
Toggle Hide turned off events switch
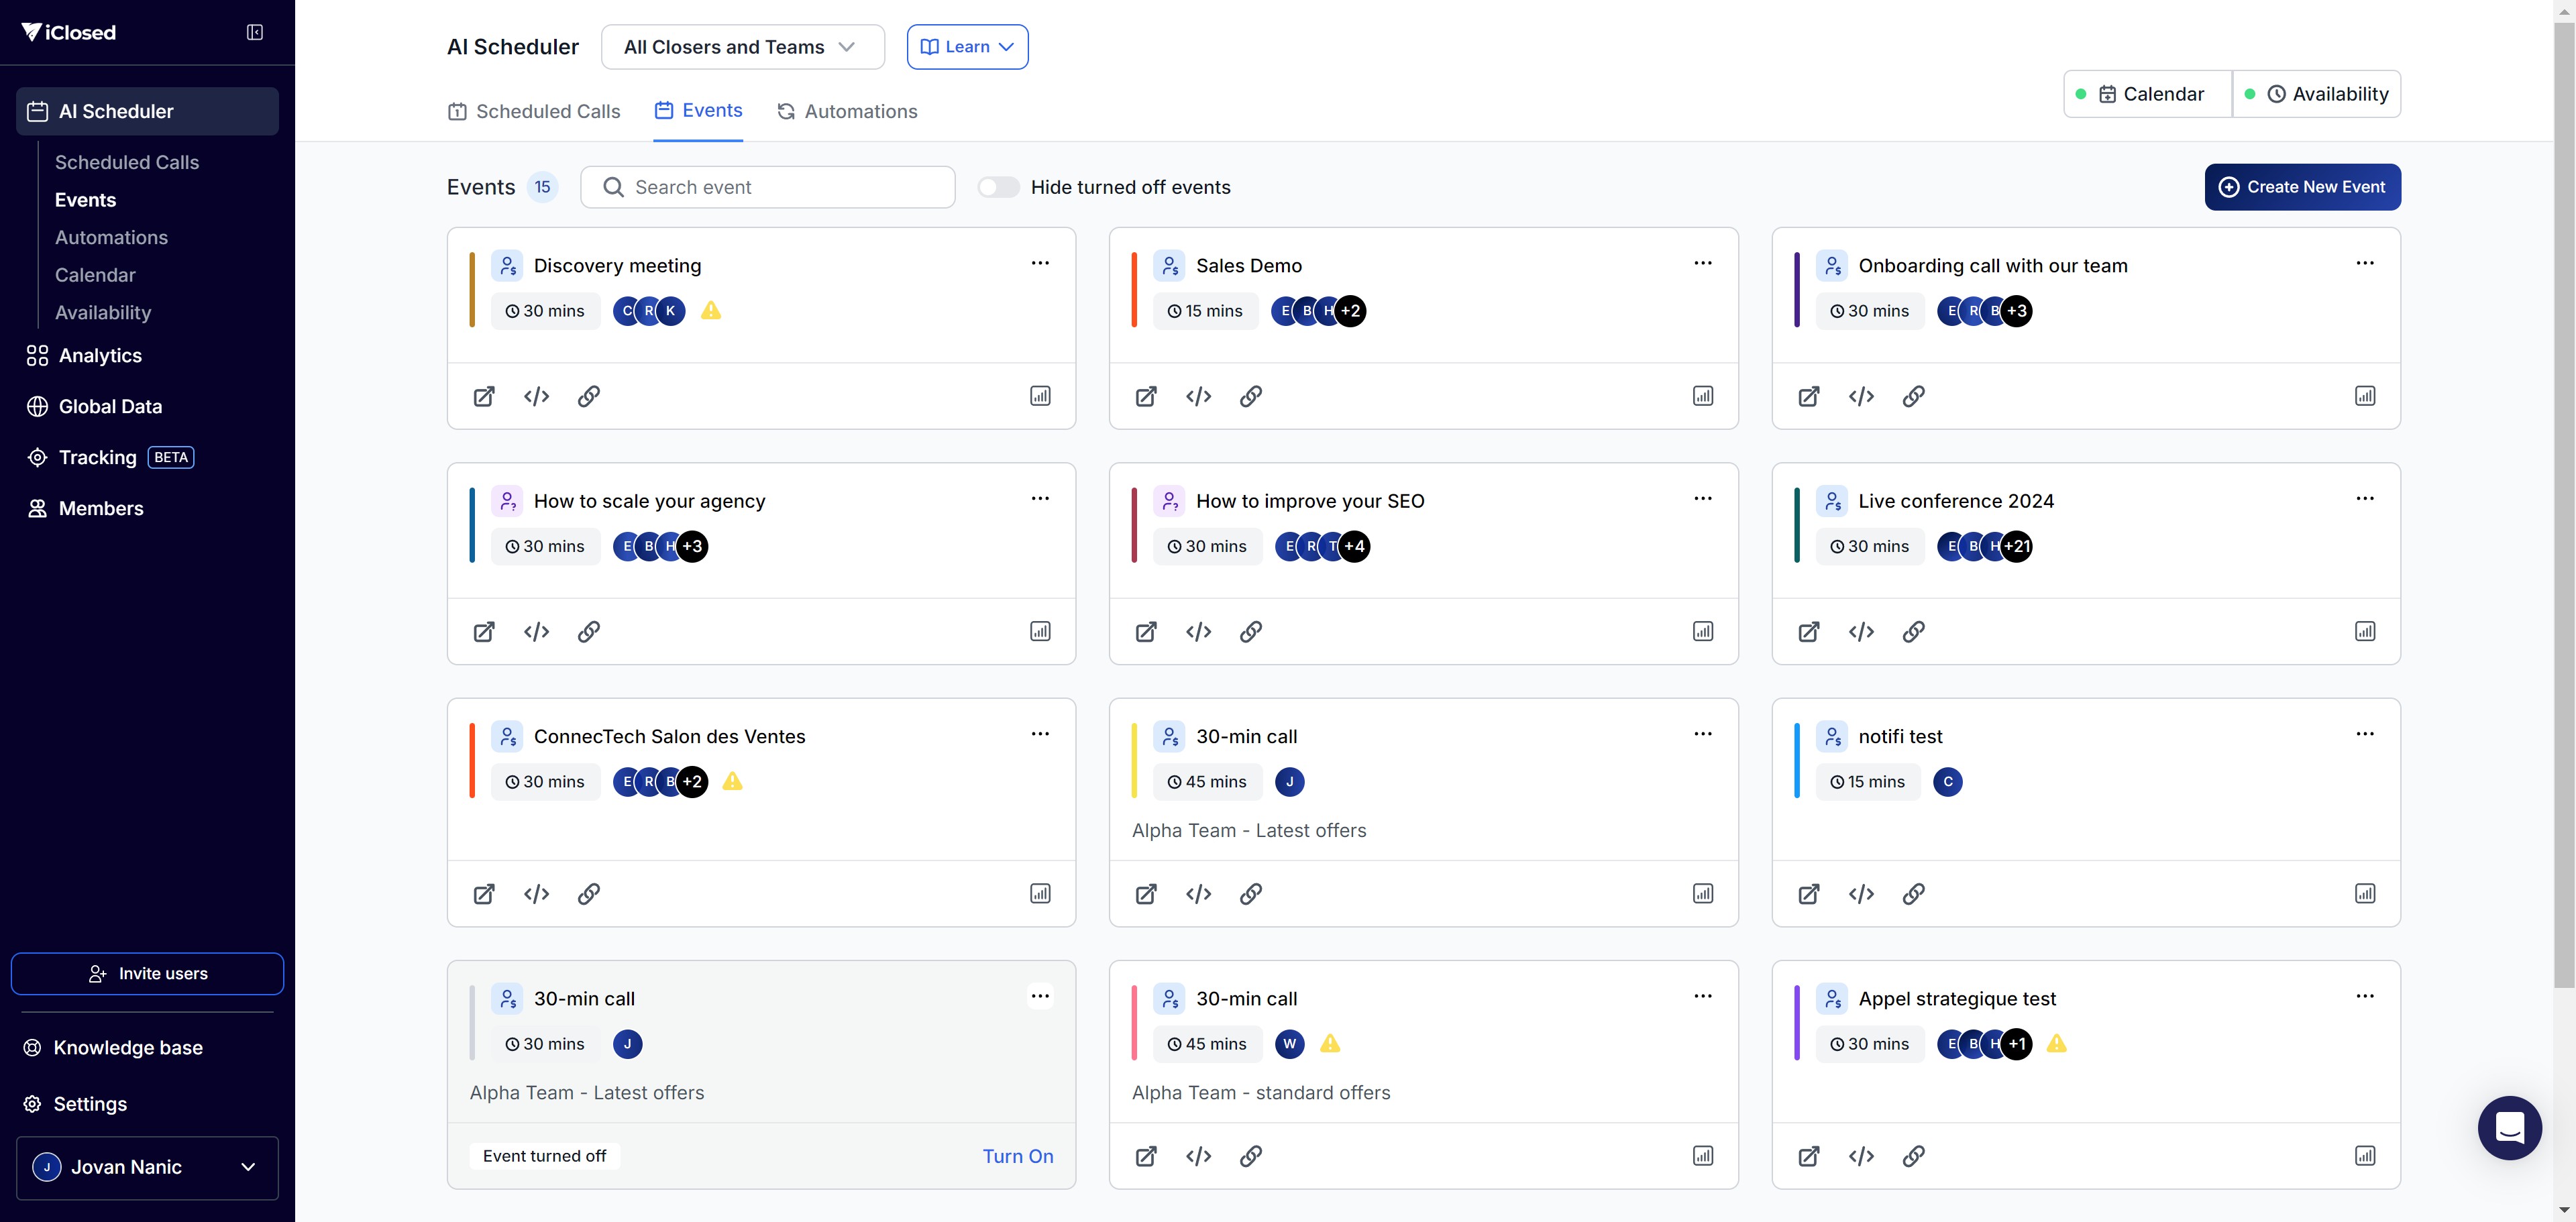pos(998,187)
